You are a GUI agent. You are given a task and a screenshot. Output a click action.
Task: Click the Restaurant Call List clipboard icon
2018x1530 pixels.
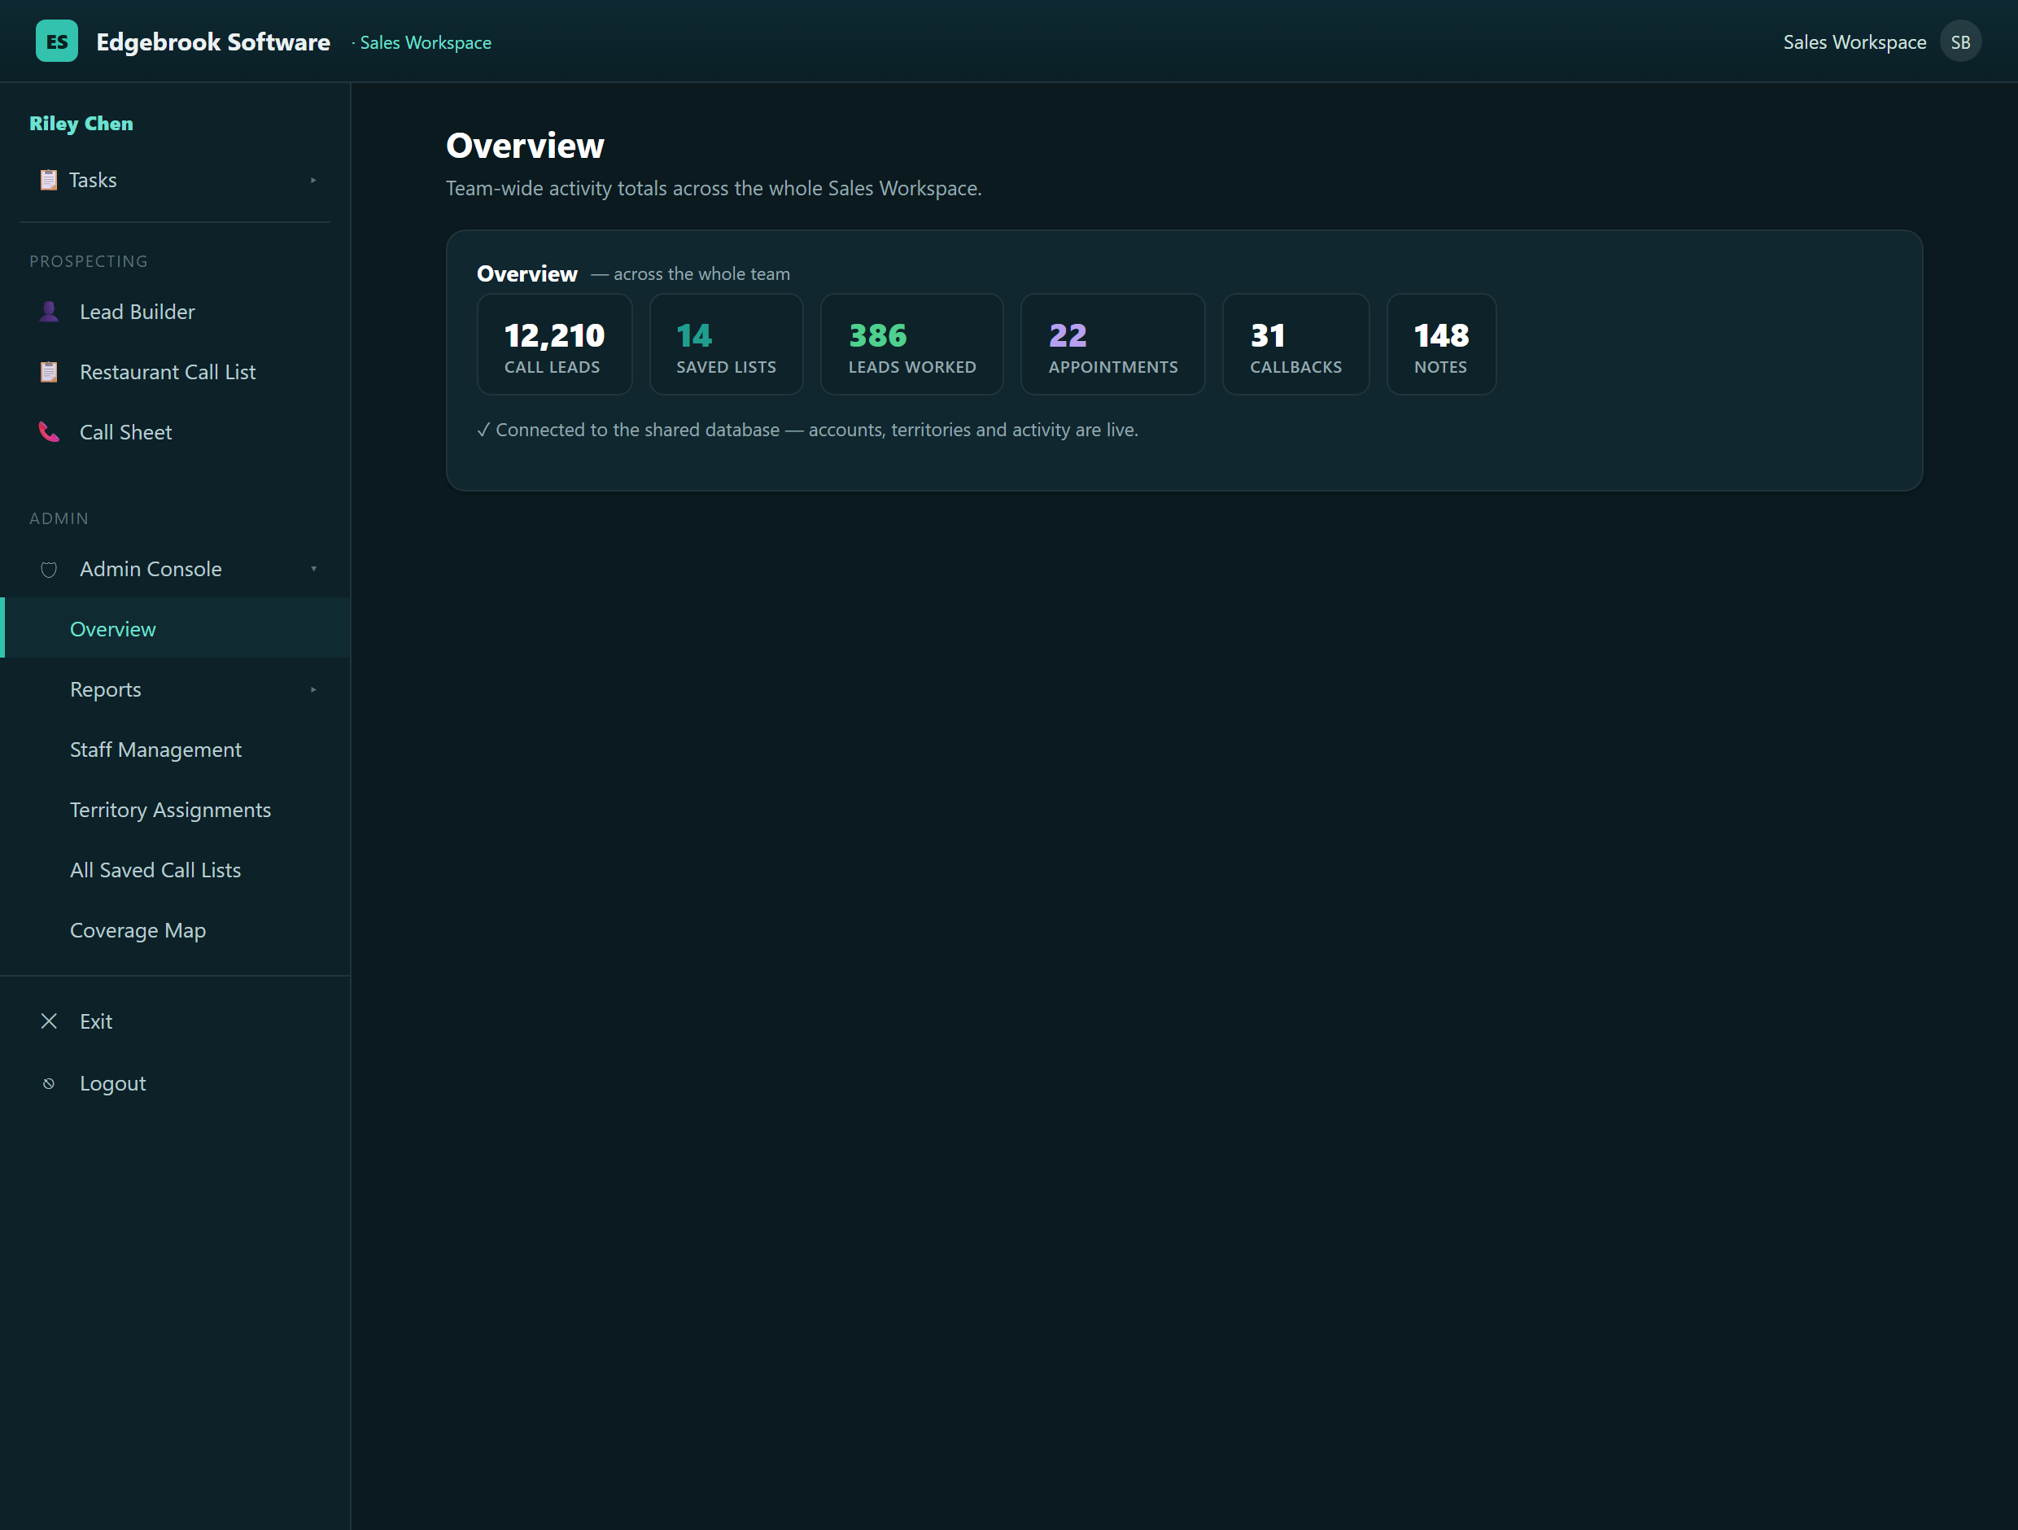pos(50,372)
